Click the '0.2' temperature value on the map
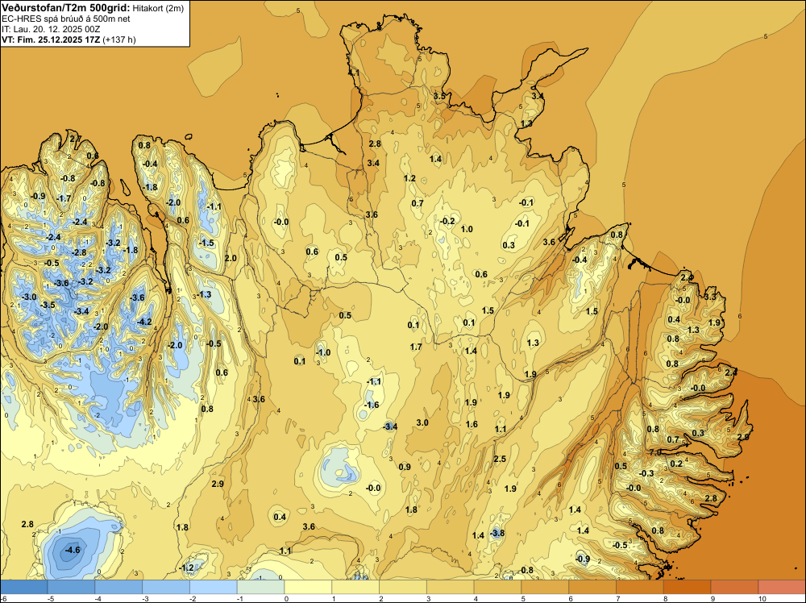The width and height of the screenshot is (806, 603). (676, 464)
